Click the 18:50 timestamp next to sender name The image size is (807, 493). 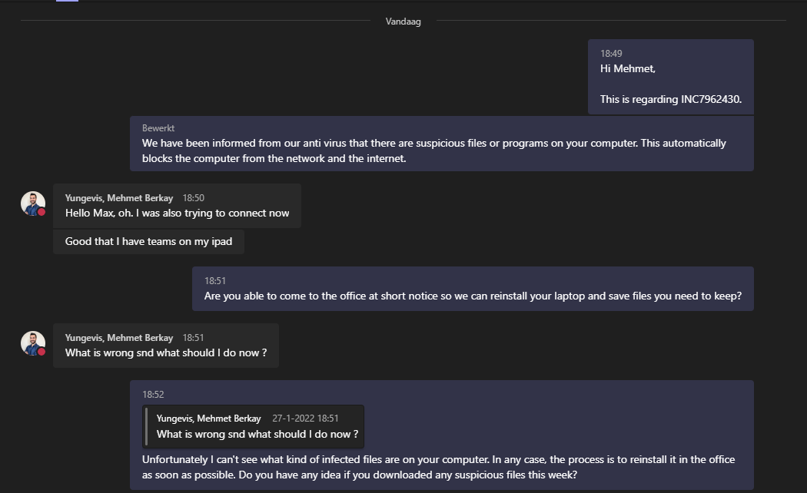(193, 198)
